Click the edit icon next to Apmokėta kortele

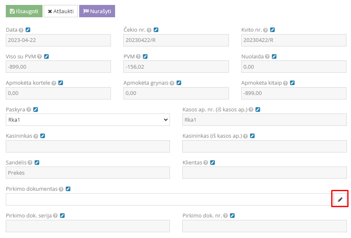click(61, 83)
